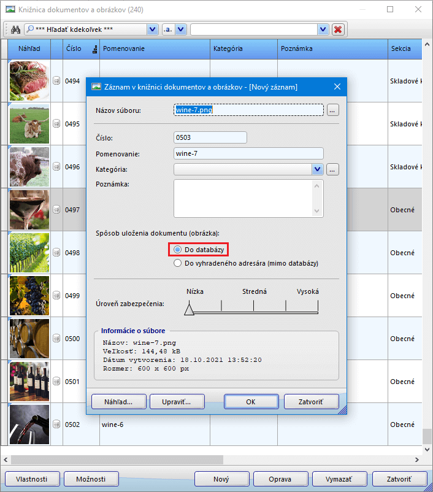This screenshot has height=492, width=433.
Task: Click the sort indicator icon in Číslo column
Action: click(x=94, y=49)
